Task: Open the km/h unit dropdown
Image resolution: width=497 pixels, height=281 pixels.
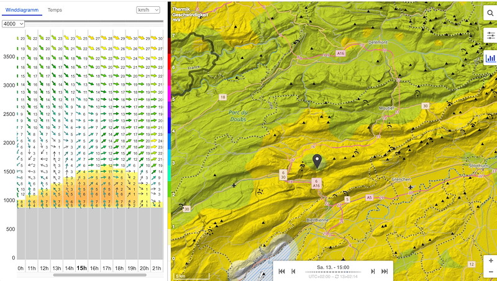Action: (x=149, y=11)
